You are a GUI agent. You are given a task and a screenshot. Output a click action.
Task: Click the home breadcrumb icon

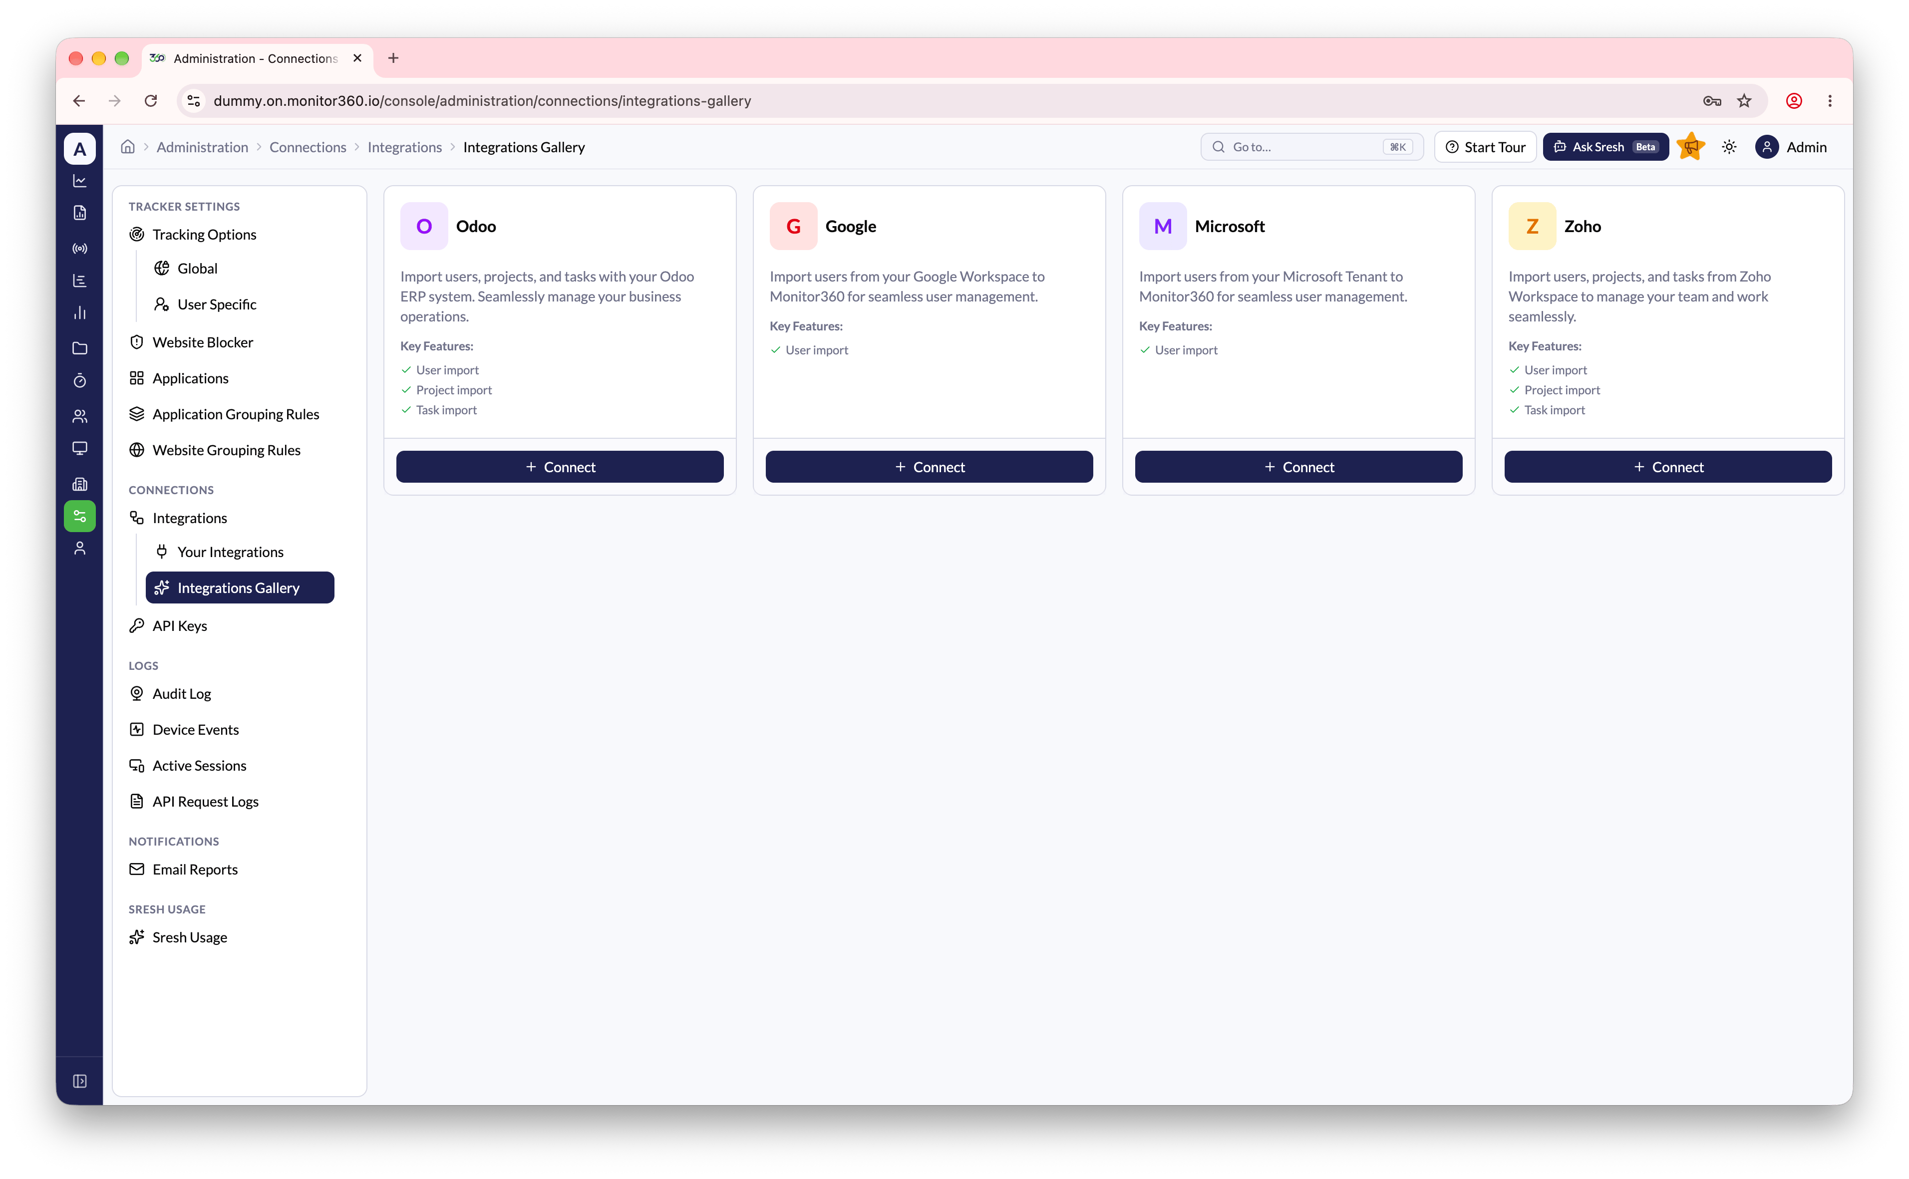[128, 147]
